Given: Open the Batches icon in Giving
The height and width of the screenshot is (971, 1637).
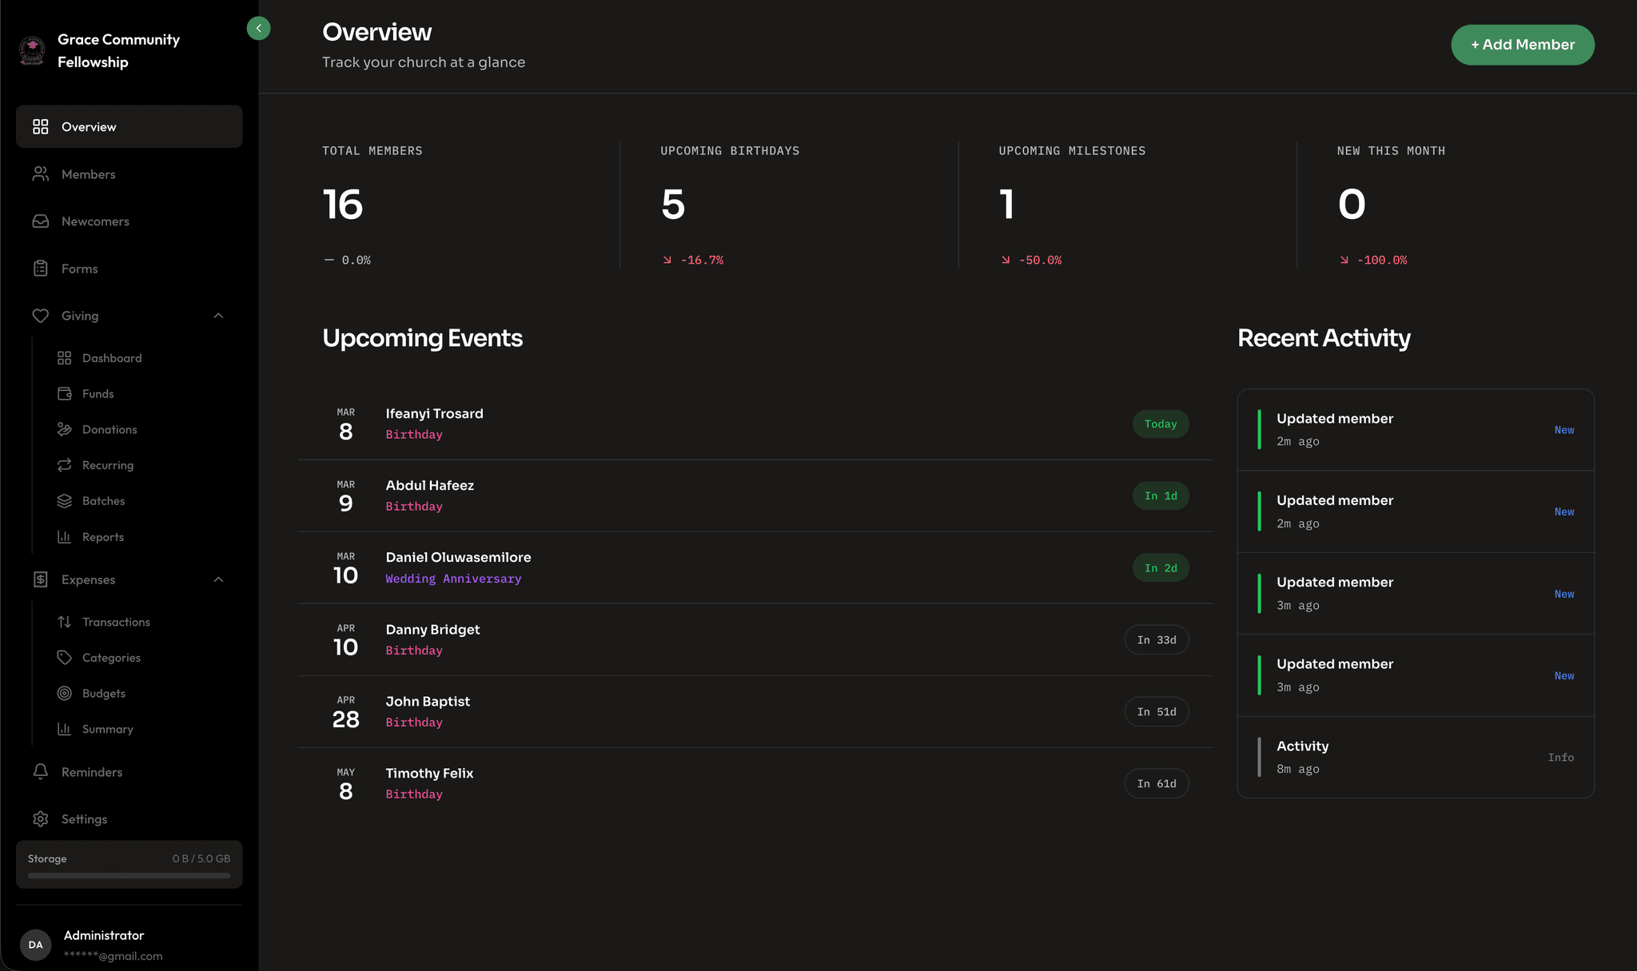Looking at the screenshot, I should click(x=65, y=500).
